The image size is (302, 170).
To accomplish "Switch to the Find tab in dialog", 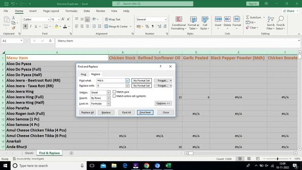I will 84,74.
